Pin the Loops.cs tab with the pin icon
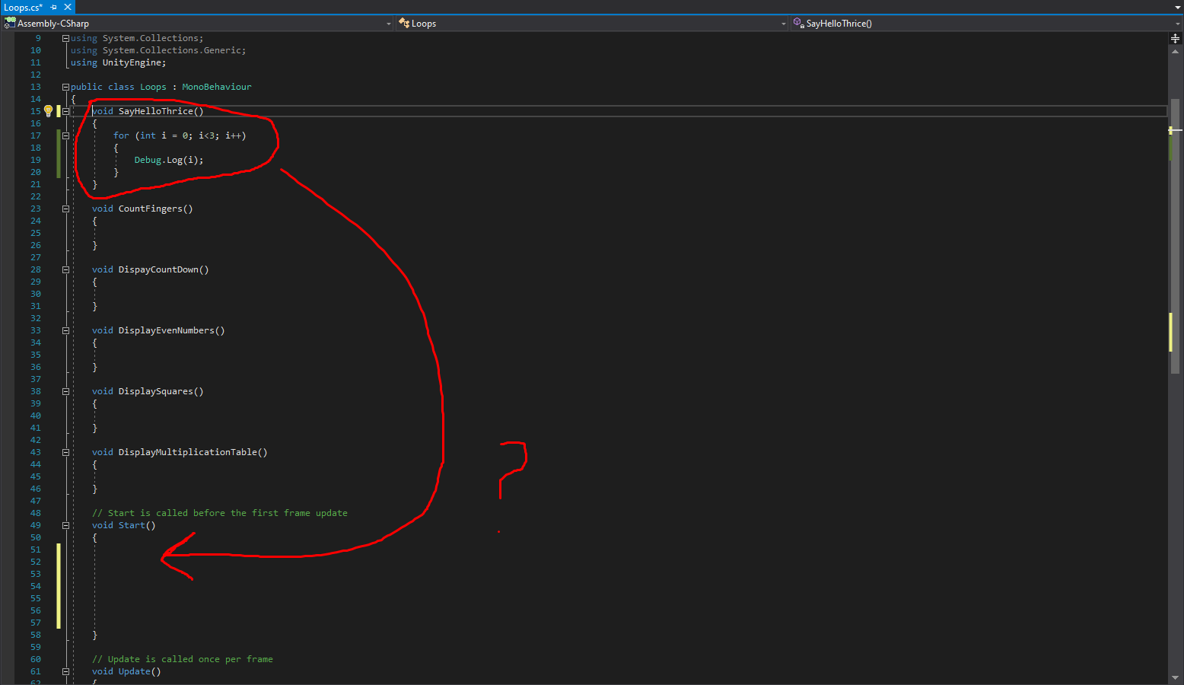The height and width of the screenshot is (685, 1184). (x=55, y=7)
